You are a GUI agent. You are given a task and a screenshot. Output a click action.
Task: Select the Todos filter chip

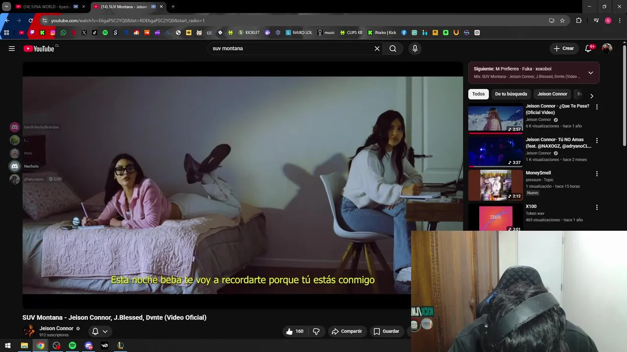click(479, 94)
